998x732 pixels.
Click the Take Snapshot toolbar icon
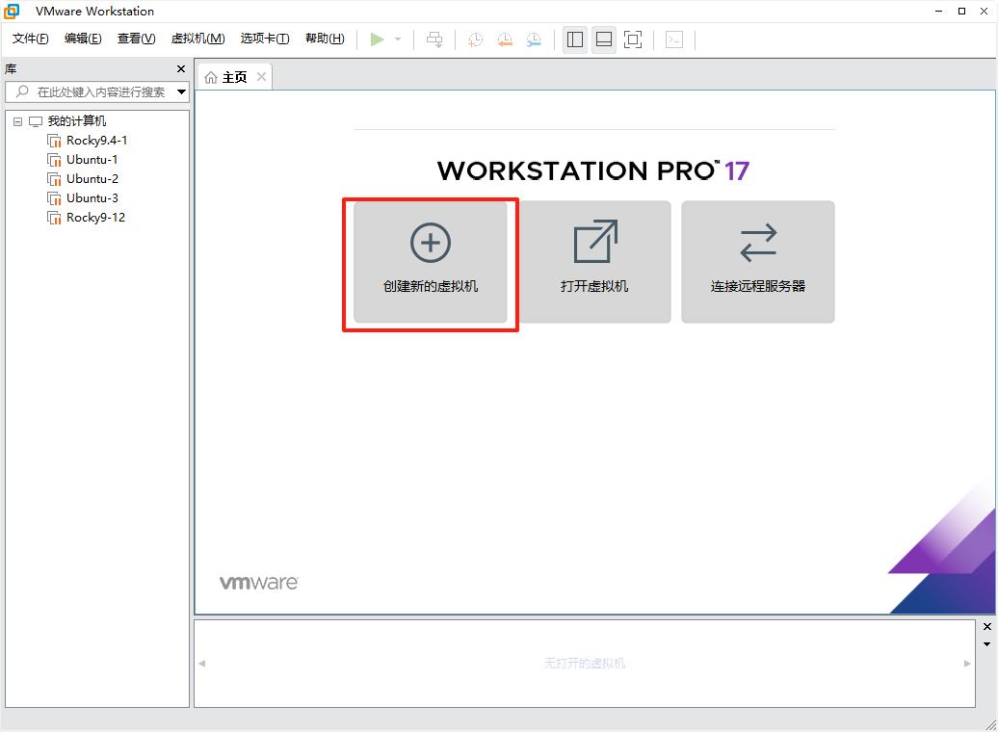(x=476, y=39)
